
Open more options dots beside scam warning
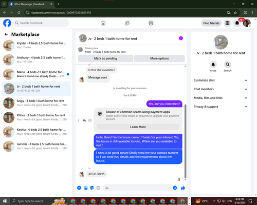[x=79, y=120]
